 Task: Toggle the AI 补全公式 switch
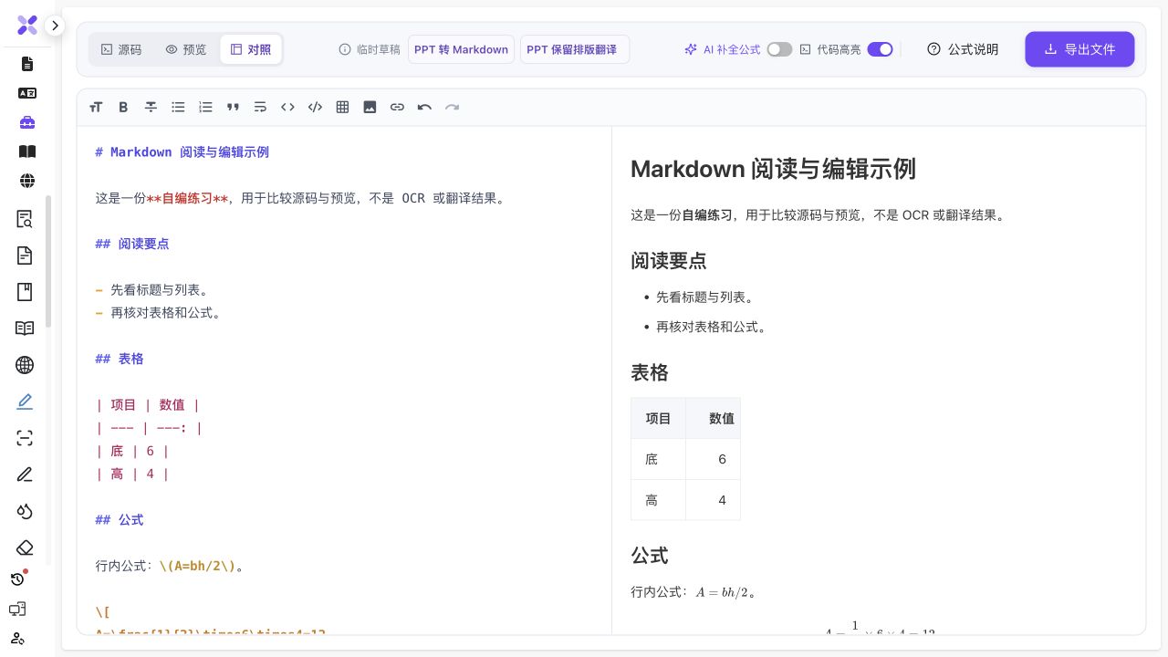click(779, 49)
